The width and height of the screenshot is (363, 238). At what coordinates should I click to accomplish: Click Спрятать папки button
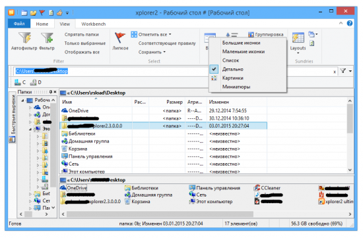(x=82, y=35)
